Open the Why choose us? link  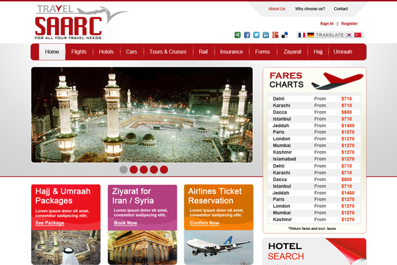[x=310, y=9]
